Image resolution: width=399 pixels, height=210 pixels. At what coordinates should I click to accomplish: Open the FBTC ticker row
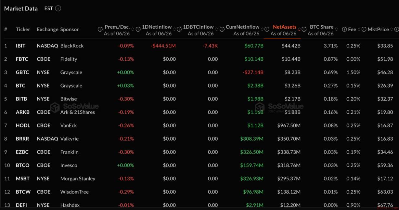point(199,59)
